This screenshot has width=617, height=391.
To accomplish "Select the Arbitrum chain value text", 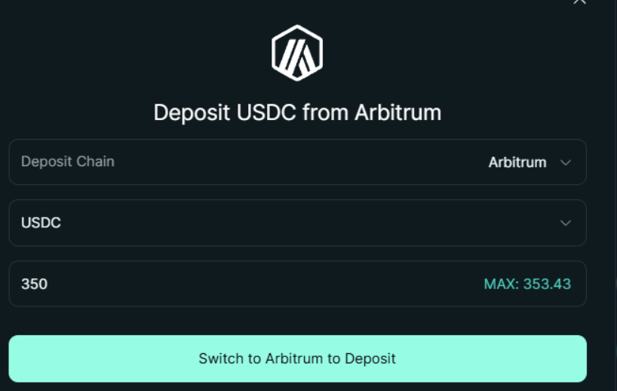I will 517,162.
